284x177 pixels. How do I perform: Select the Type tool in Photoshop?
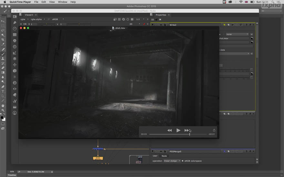(x=3, y=91)
